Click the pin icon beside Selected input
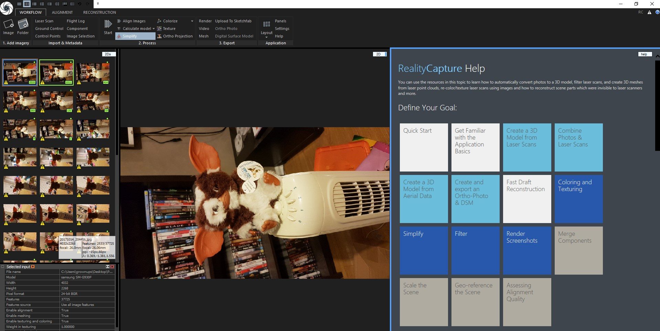 pos(33,267)
